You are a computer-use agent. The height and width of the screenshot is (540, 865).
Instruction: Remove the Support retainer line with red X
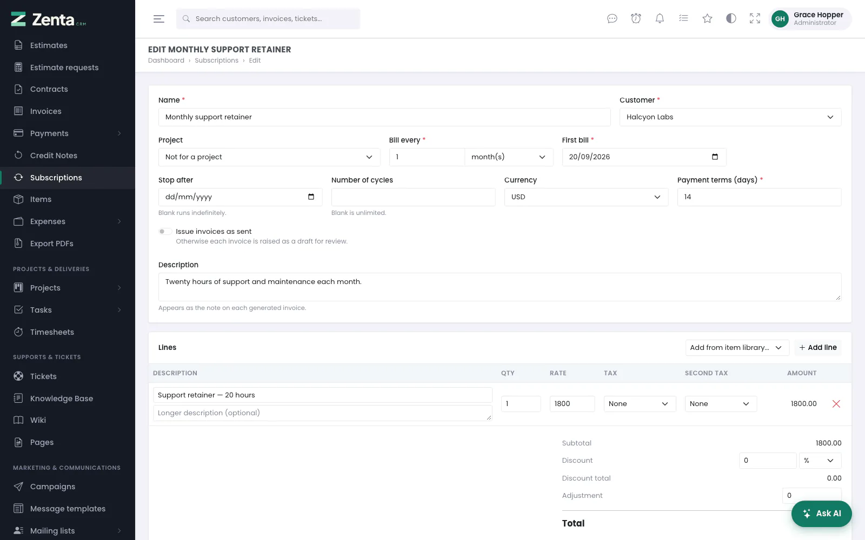[x=836, y=404]
